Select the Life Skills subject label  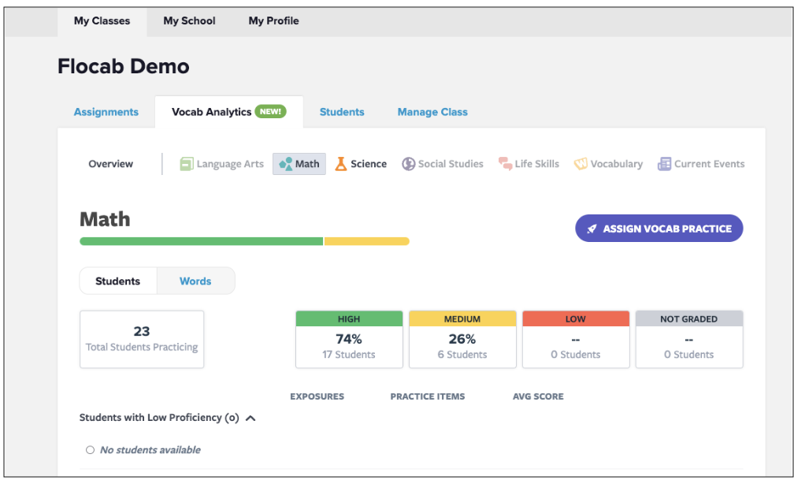pyautogui.click(x=536, y=164)
